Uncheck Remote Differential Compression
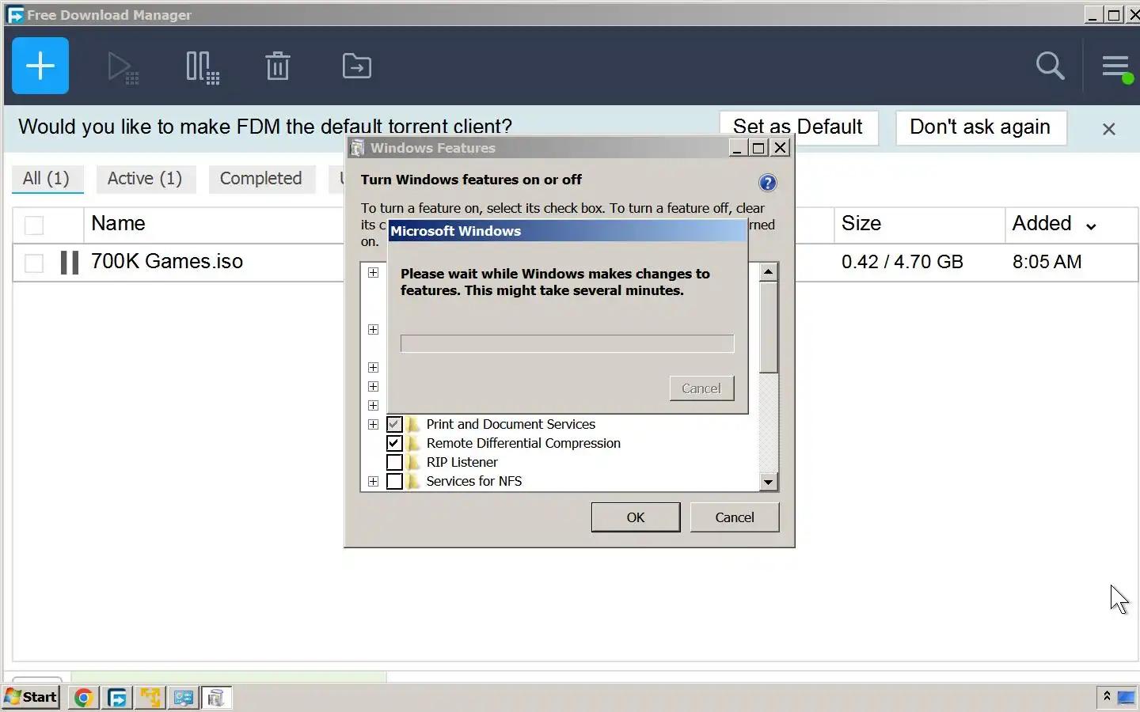This screenshot has height=712, width=1140. pyautogui.click(x=394, y=444)
